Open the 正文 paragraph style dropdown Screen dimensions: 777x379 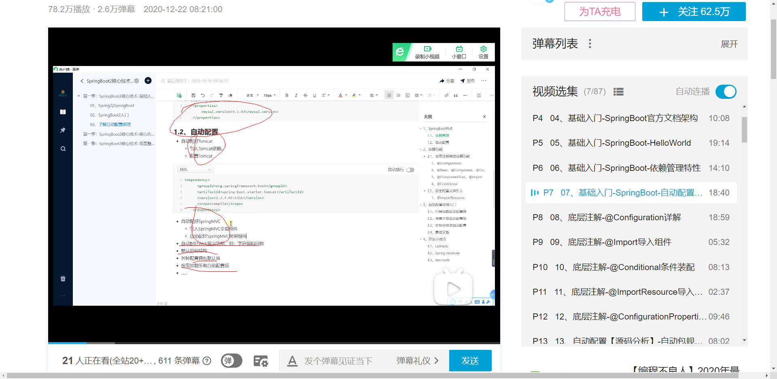click(x=253, y=96)
